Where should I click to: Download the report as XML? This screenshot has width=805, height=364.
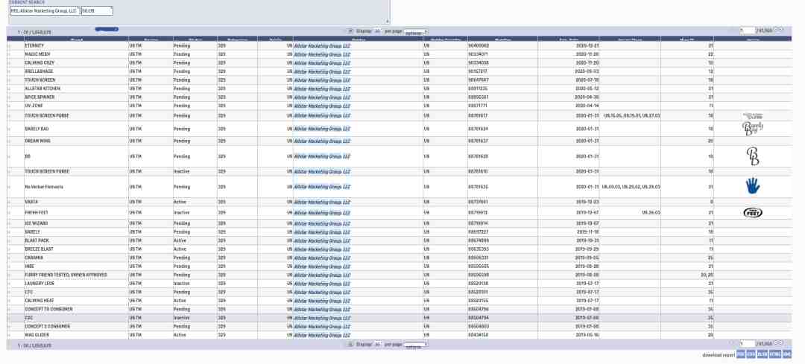point(787,355)
